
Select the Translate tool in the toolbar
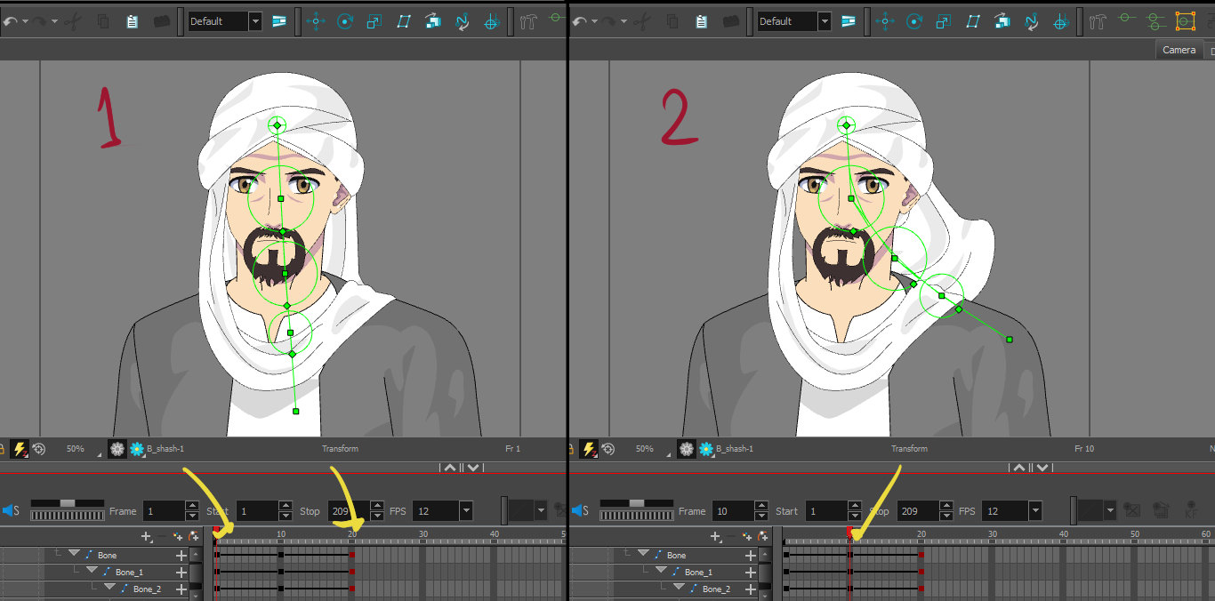316,21
